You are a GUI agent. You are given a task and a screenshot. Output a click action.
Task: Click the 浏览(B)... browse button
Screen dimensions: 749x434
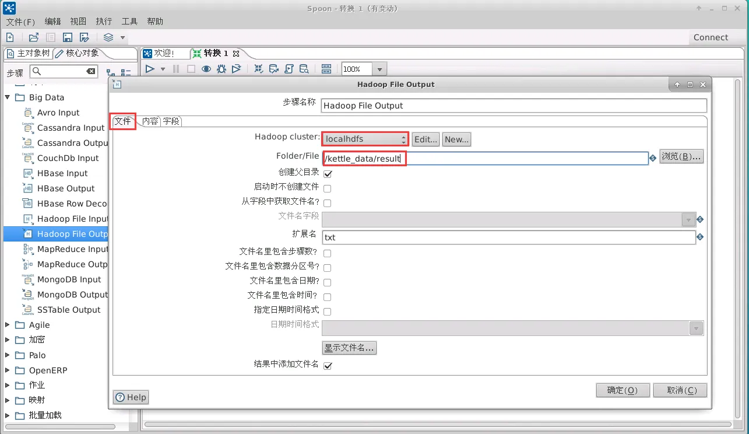(x=681, y=156)
